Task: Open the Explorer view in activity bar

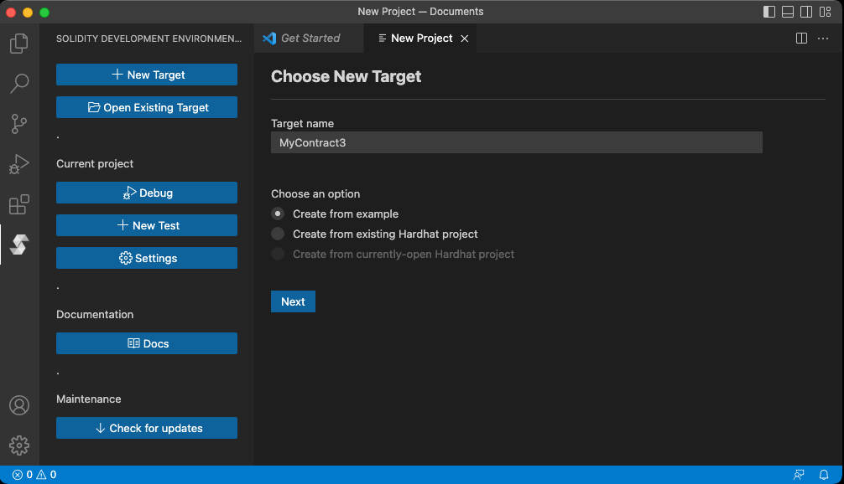Action: tap(19, 44)
